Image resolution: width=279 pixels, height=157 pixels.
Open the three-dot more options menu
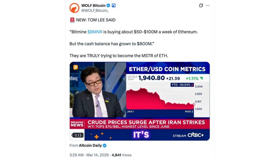(208, 5)
